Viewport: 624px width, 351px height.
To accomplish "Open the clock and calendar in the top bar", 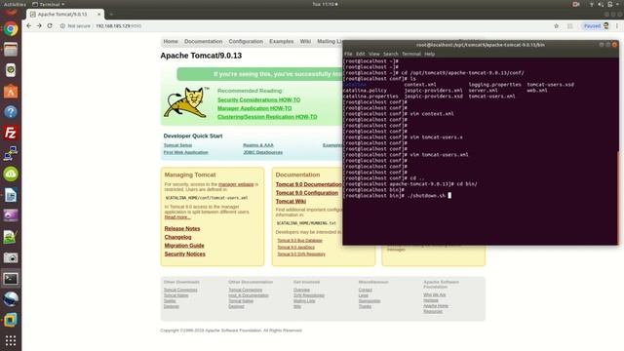I will pyautogui.click(x=325, y=4).
